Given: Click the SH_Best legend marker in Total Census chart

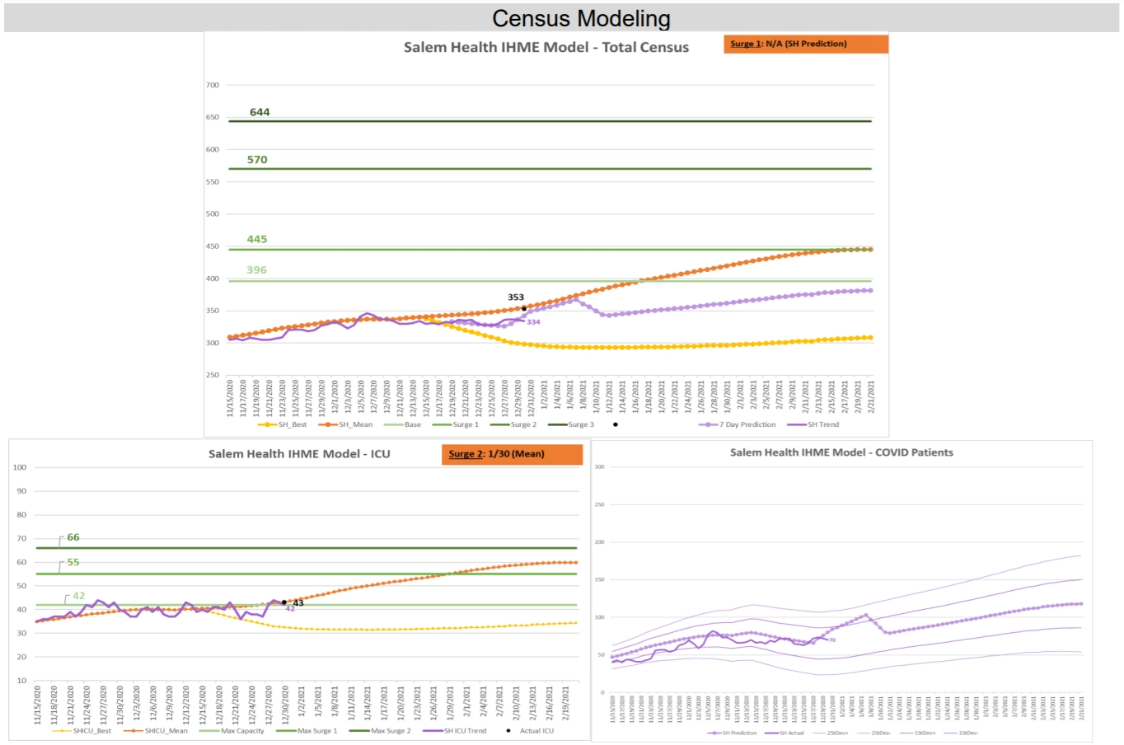Looking at the screenshot, I should [267, 424].
